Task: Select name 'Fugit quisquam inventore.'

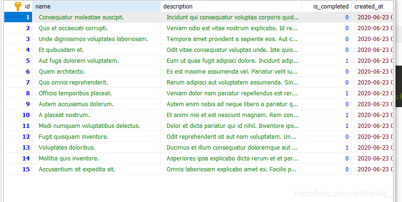Action: (x=74, y=136)
